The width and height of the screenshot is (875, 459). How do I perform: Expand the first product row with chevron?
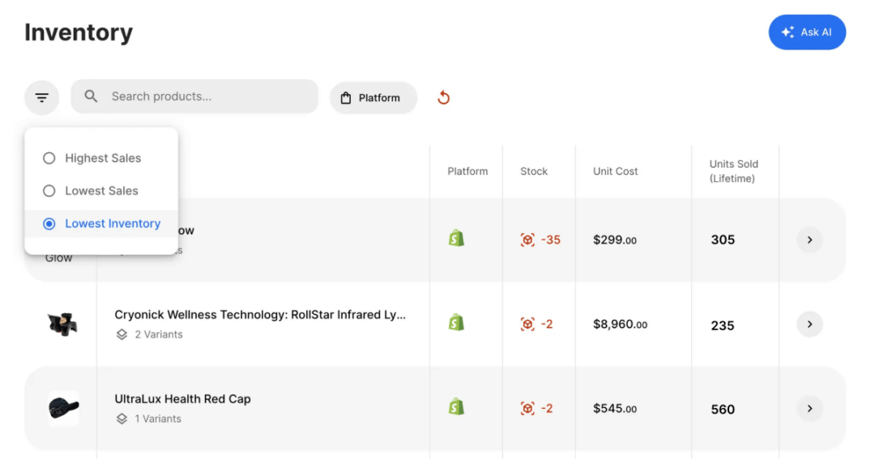pyautogui.click(x=809, y=240)
